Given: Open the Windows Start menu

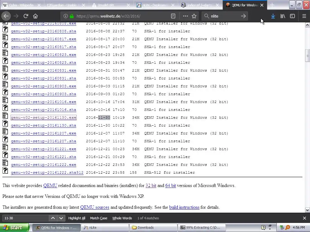Looking at the screenshot, I should tap(15, 227).
